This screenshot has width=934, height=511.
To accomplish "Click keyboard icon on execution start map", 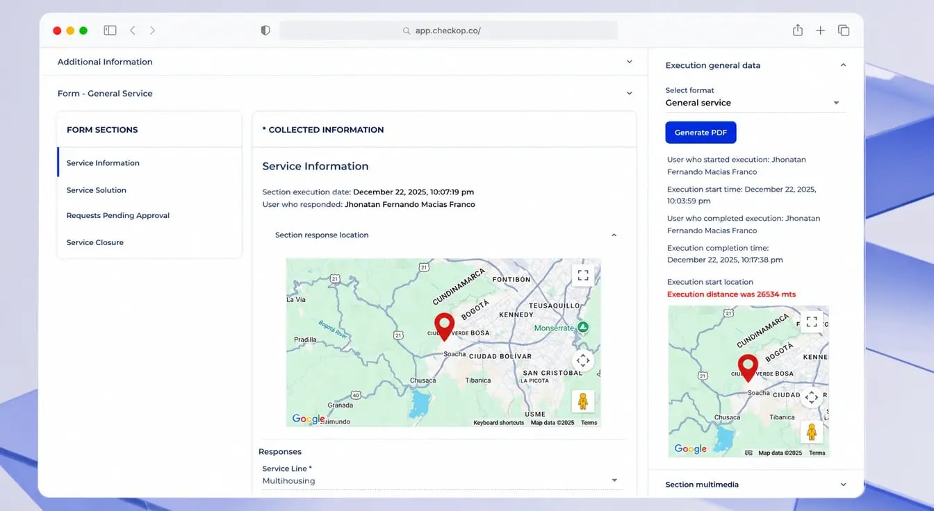I will [748, 453].
